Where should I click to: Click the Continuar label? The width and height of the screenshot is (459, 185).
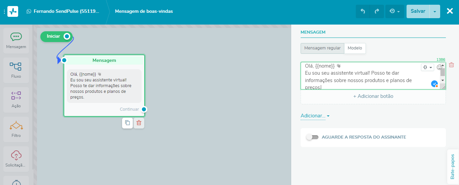[x=129, y=109]
